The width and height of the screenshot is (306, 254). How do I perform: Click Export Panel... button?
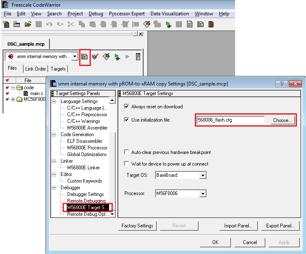coord(280,226)
